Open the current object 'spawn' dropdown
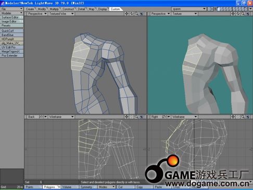The height and width of the screenshot is (190, 253). [189, 9]
